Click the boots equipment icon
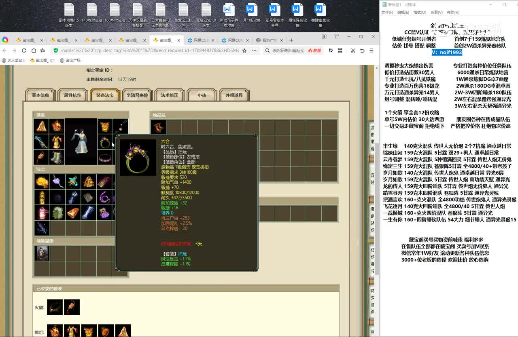The height and width of the screenshot is (337, 518). pos(57,157)
